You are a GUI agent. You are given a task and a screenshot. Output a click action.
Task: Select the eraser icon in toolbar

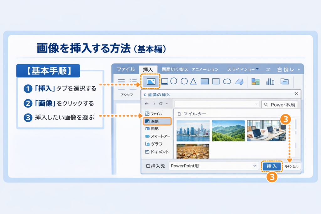tap(239, 81)
